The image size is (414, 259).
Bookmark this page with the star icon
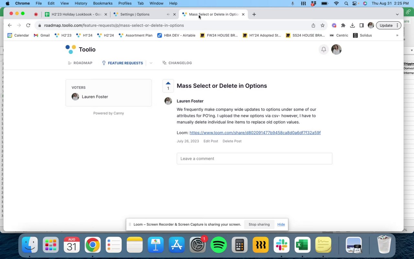pos(322,25)
